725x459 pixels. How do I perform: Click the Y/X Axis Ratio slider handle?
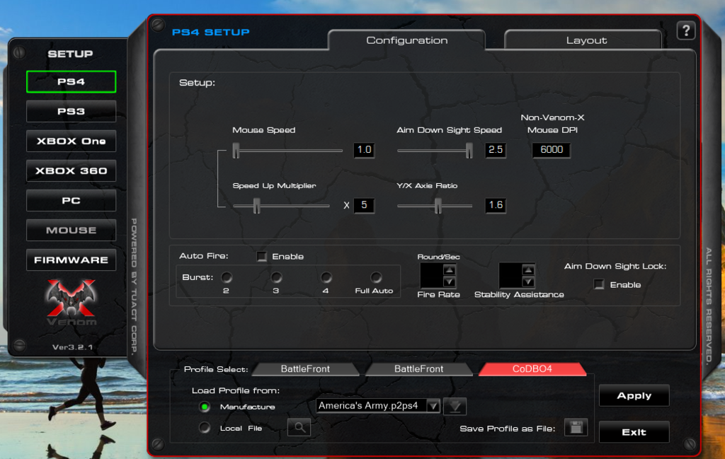tap(438, 206)
